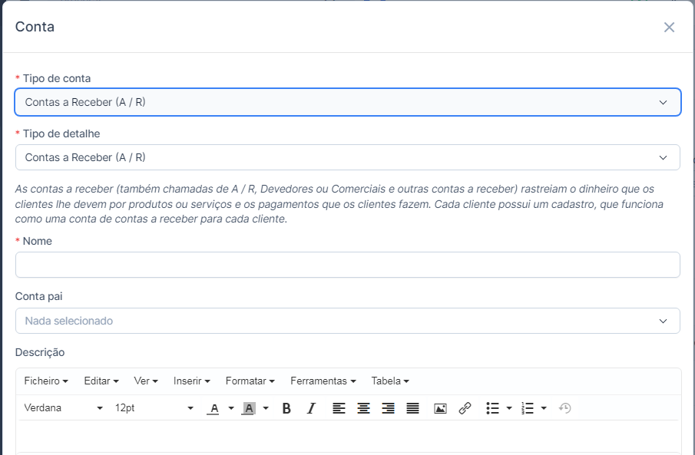Apply the text color swatch
Viewport: 695px width, 455px height.
(213, 408)
